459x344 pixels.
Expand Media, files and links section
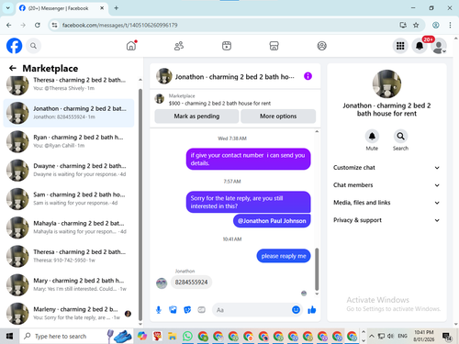[386, 203]
